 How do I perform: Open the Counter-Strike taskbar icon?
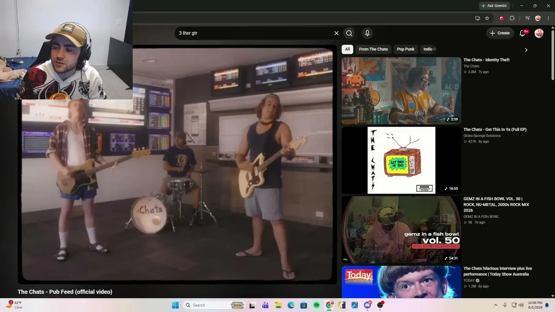[342, 305]
